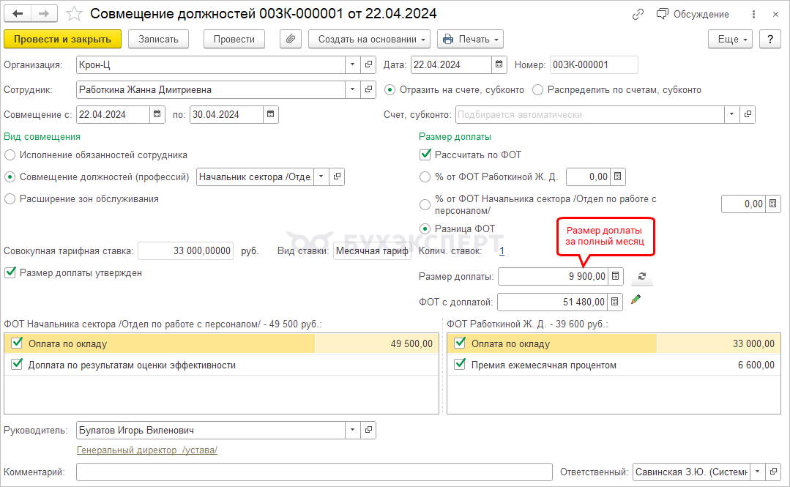Viewport: 790px width, 487px height.
Task: Go forward with the right arrow button
Action: 44,14
